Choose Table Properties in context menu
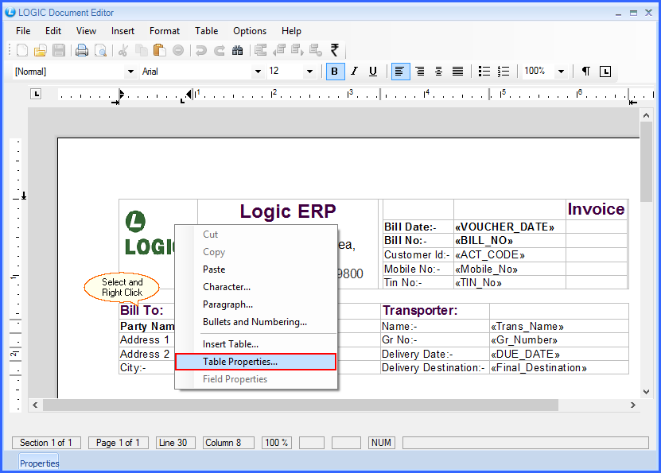Screen dimensions: 661x473 (255, 362)
